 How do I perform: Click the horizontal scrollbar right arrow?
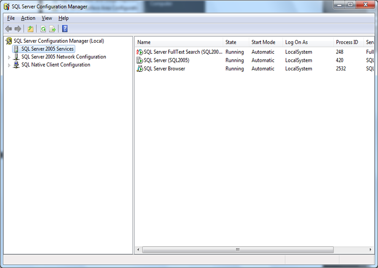[x=371, y=250]
